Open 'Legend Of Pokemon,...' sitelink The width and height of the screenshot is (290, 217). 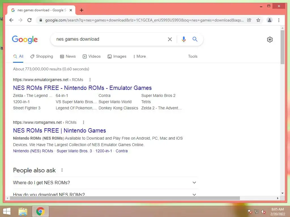tap(76, 108)
